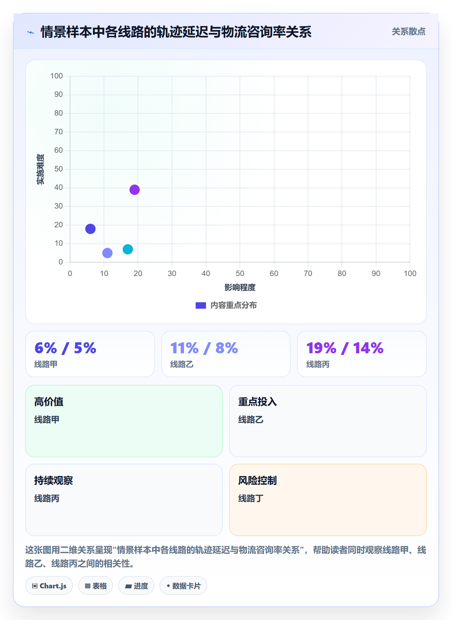The height and width of the screenshot is (620, 452).
Task: Click the 高价值 quadrant card
Action: [x=124, y=421]
